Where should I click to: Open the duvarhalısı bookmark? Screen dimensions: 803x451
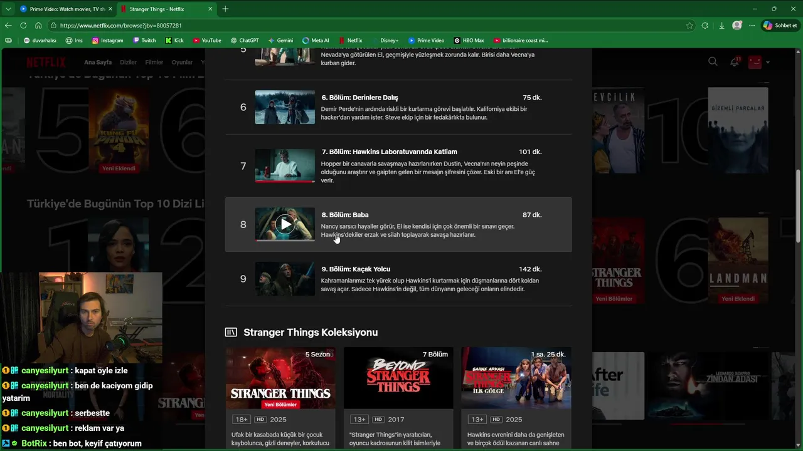[40, 40]
